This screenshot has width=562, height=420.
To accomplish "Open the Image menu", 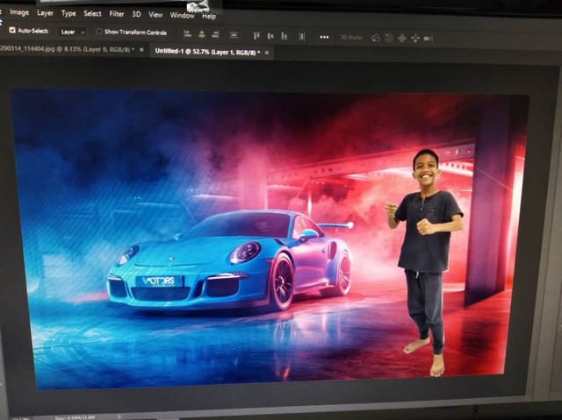I will (x=19, y=13).
